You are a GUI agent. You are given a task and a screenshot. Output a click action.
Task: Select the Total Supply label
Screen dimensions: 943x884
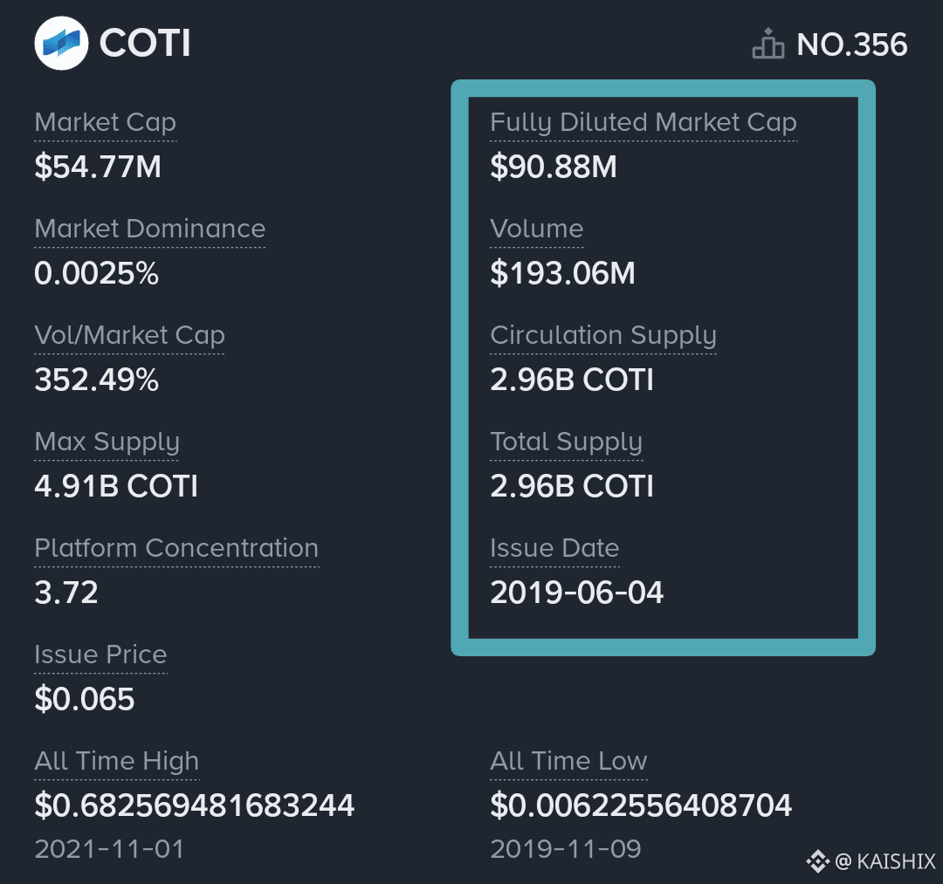[567, 442]
